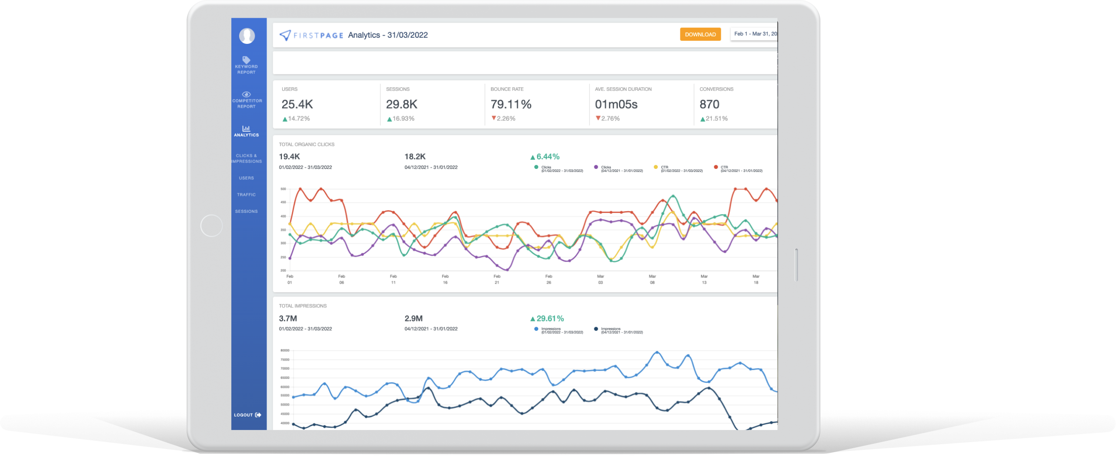
Task: Click the FirstPage paper plane logo
Action: tap(285, 35)
